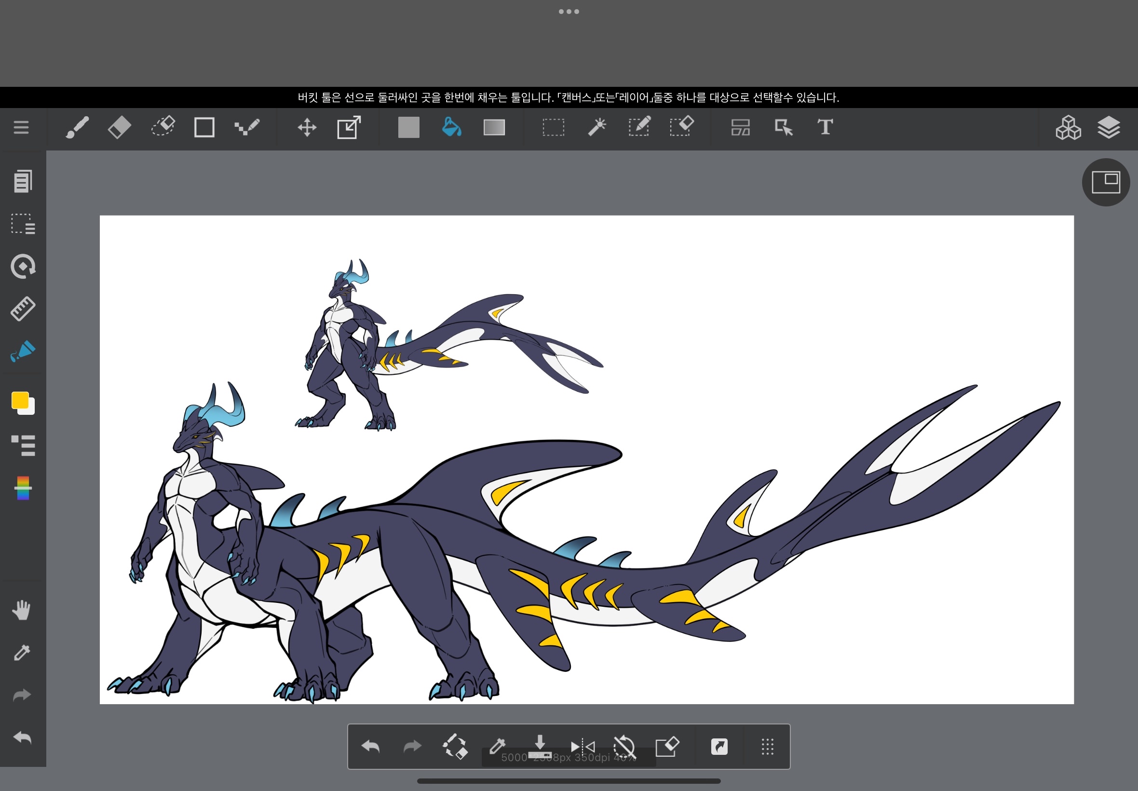
Task: Open the hamburger main menu
Action: [21, 128]
